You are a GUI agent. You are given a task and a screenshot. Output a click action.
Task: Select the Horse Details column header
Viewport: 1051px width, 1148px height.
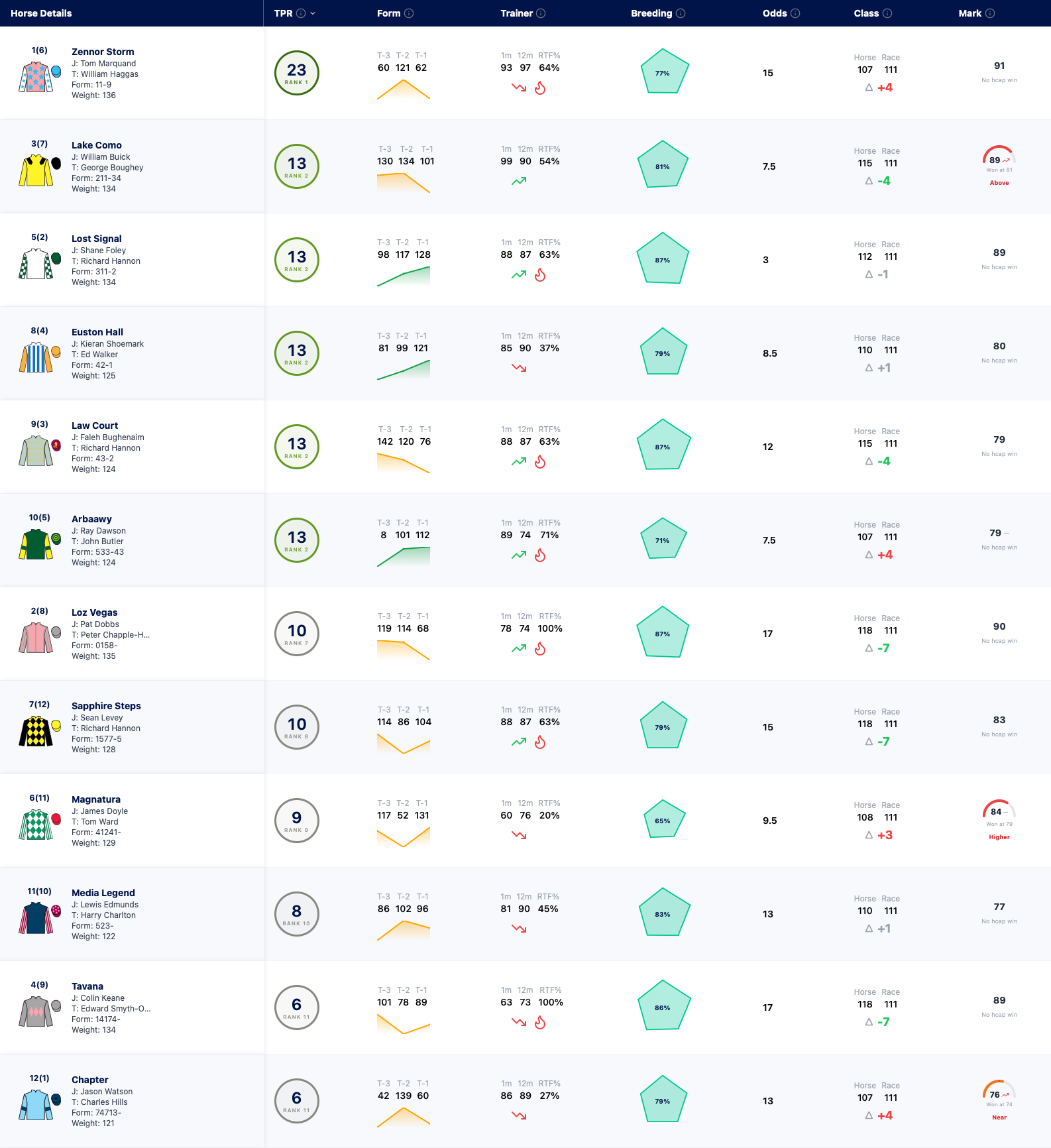(x=41, y=13)
